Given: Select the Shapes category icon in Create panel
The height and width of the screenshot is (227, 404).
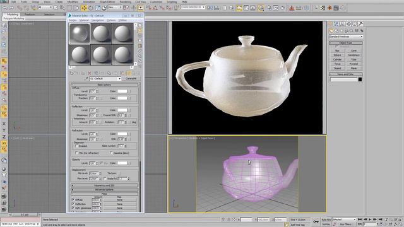Looking at the screenshot, I should pyautogui.click(x=336, y=31).
